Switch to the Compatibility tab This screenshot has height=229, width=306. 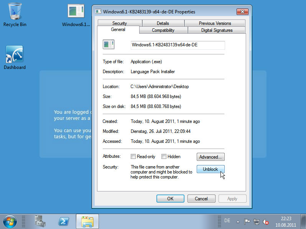pos(163,30)
